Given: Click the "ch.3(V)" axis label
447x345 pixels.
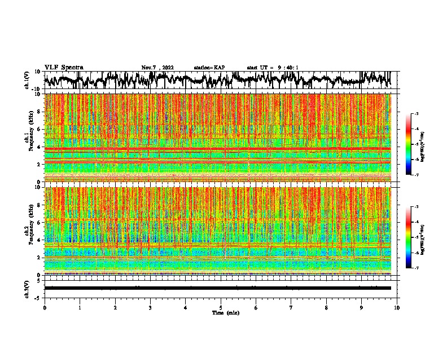Looking at the screenshot, I should pyautogui.click(x=27, y=289).
